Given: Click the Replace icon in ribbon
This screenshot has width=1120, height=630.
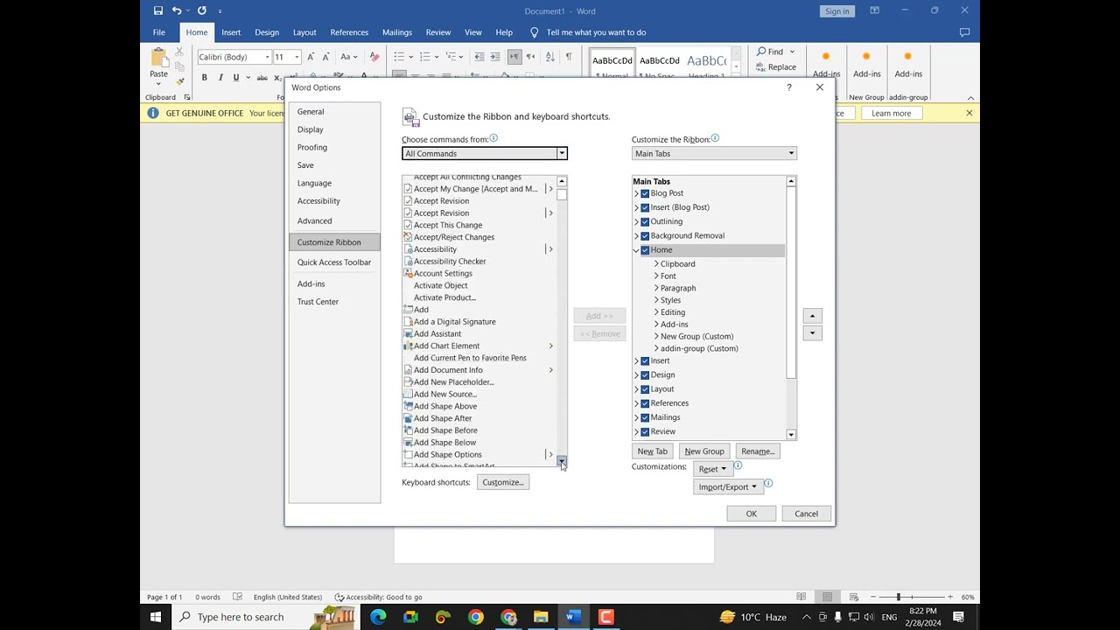Looking at the screenshot, I should (x=762, y=67).
